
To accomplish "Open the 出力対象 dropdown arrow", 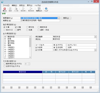I will [95, 50].
